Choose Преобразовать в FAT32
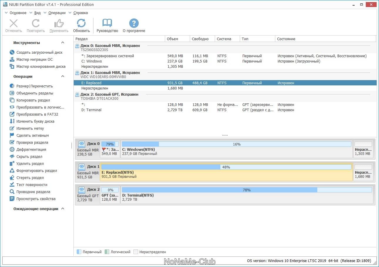The image size is (379, 267). click(x=34, y=114)
